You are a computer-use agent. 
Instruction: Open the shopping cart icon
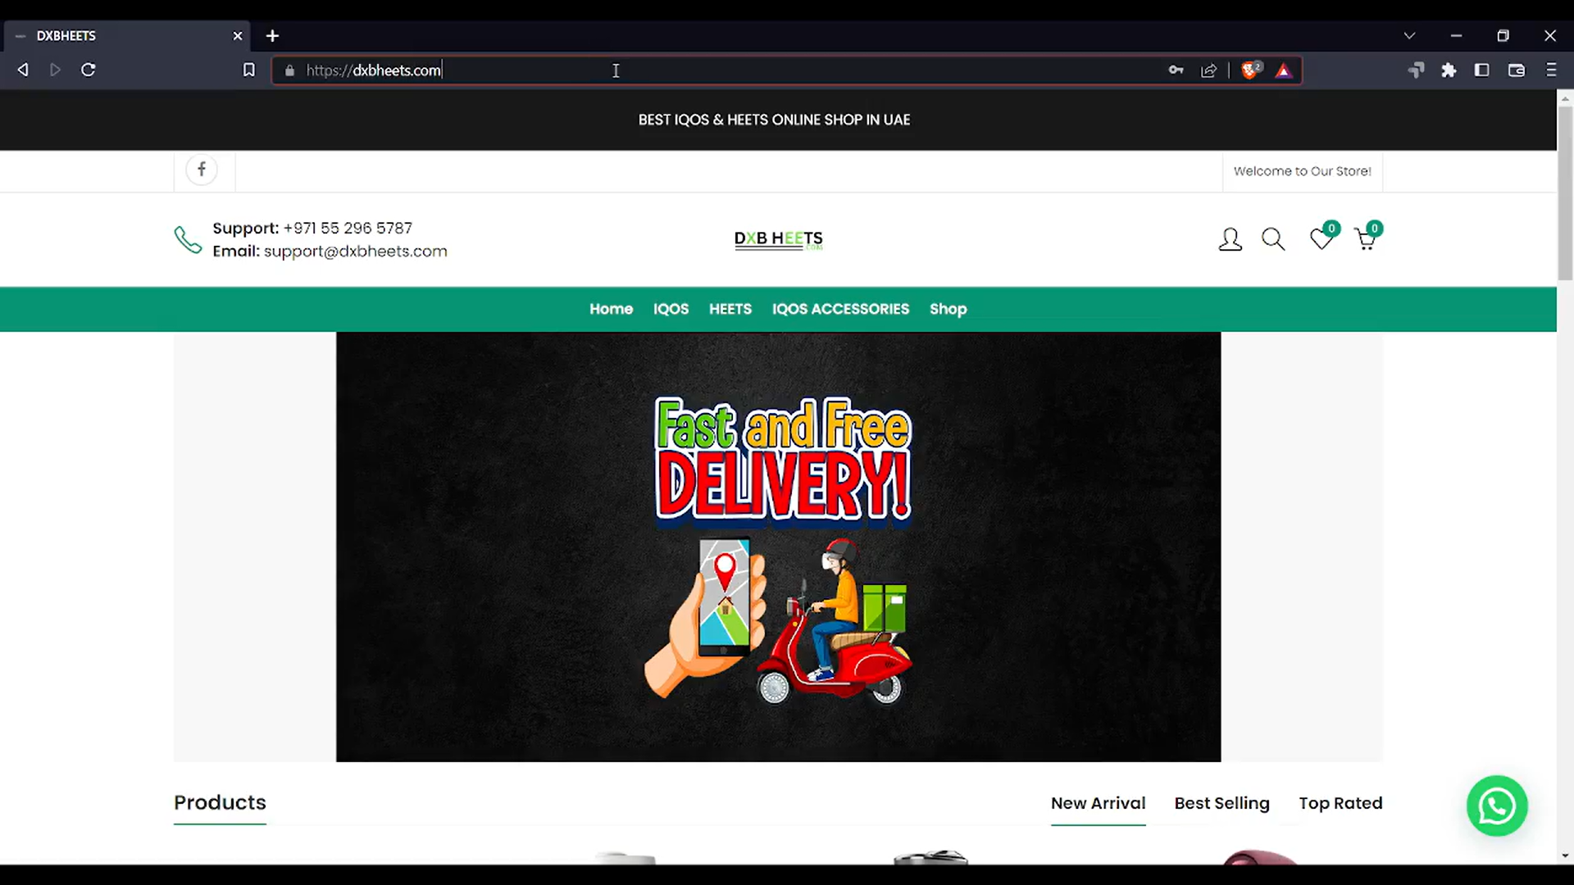(1366, 238)
